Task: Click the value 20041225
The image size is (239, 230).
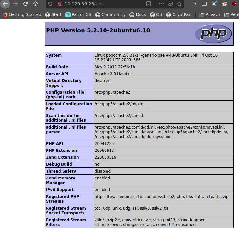Action: coord(104,144)
